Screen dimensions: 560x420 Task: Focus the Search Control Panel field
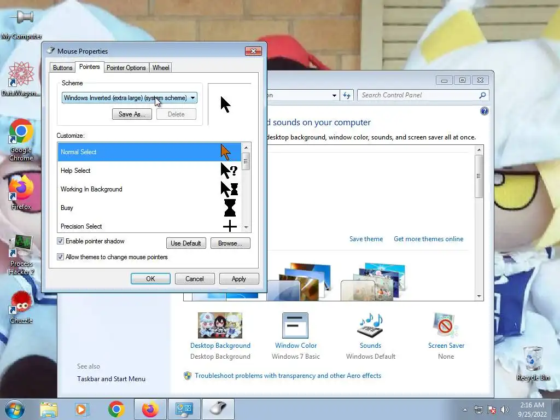click(x=423, y=95)
